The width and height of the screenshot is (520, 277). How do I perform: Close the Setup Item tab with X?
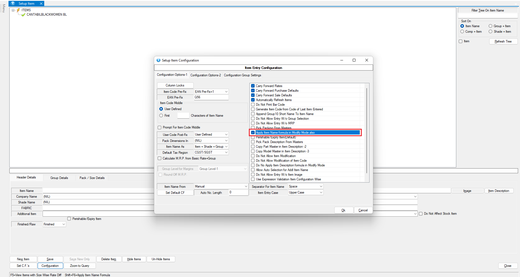(x=41, y=4)
